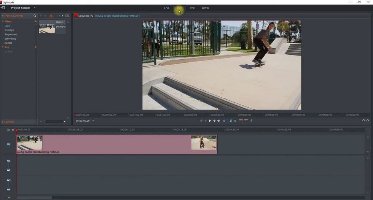Viewport: 373px width, 200px height.
Task: Switch to the VFX tab
Action: tap(192, 8)
